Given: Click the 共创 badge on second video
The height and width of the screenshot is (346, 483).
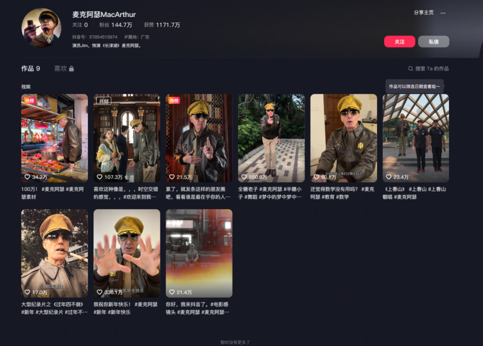Looking at the screenshot, I should [x=103, y=101].
